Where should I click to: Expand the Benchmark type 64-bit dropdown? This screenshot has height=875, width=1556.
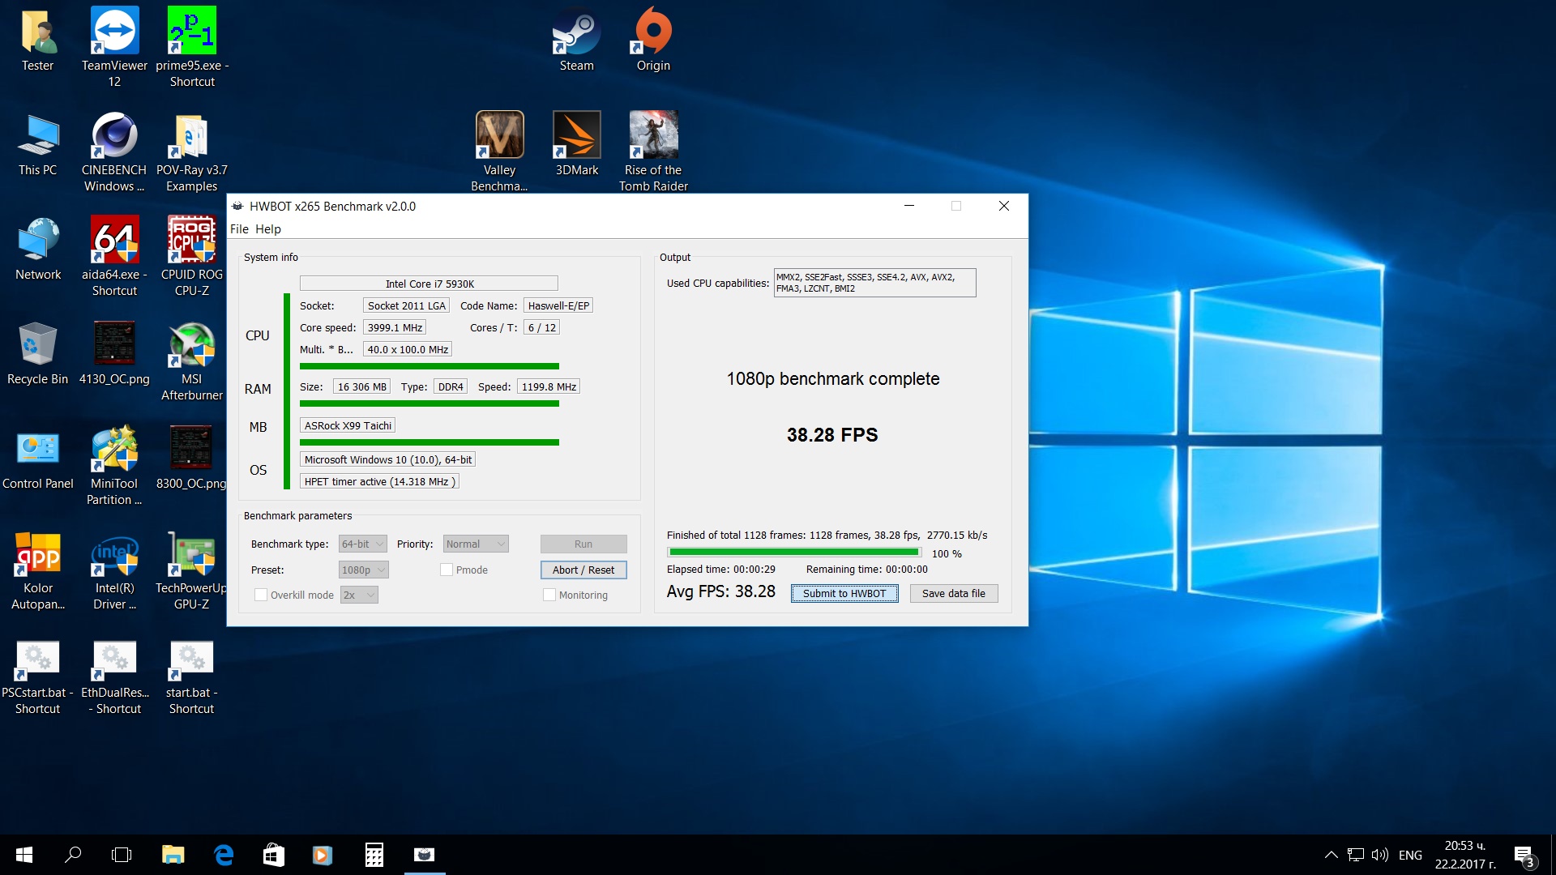point(362,544)
